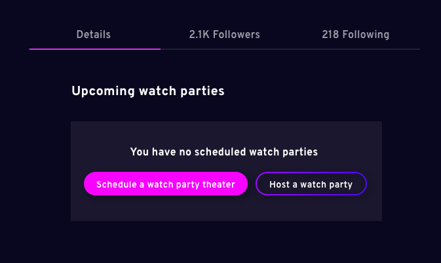Click Schedule a watch party theater
Screen dimensions: 441x263
(x=166, y=184)
